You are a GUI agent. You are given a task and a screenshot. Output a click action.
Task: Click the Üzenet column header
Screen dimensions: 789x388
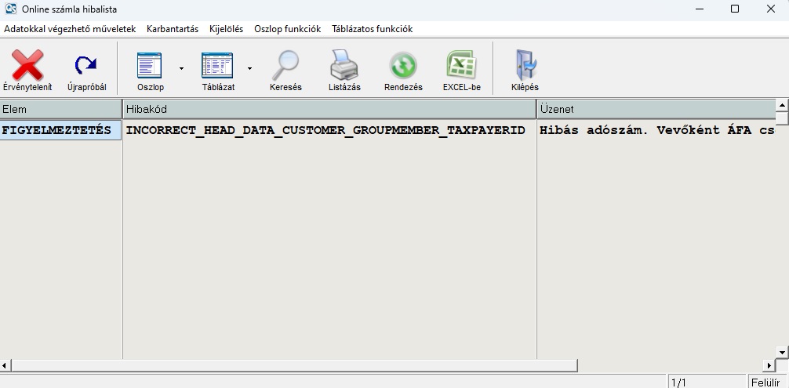[x=656, y=109]
